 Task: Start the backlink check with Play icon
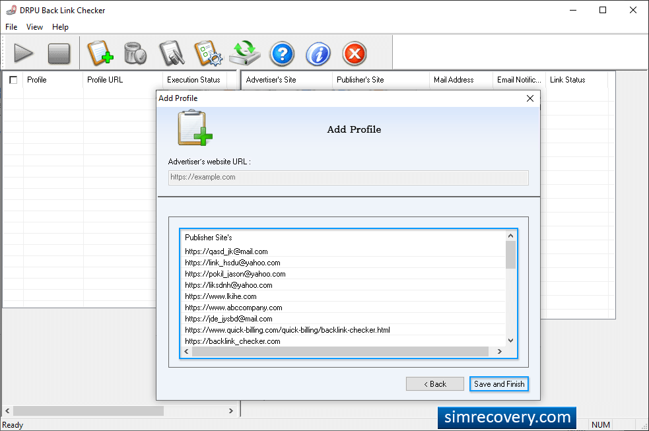(24, 53)
